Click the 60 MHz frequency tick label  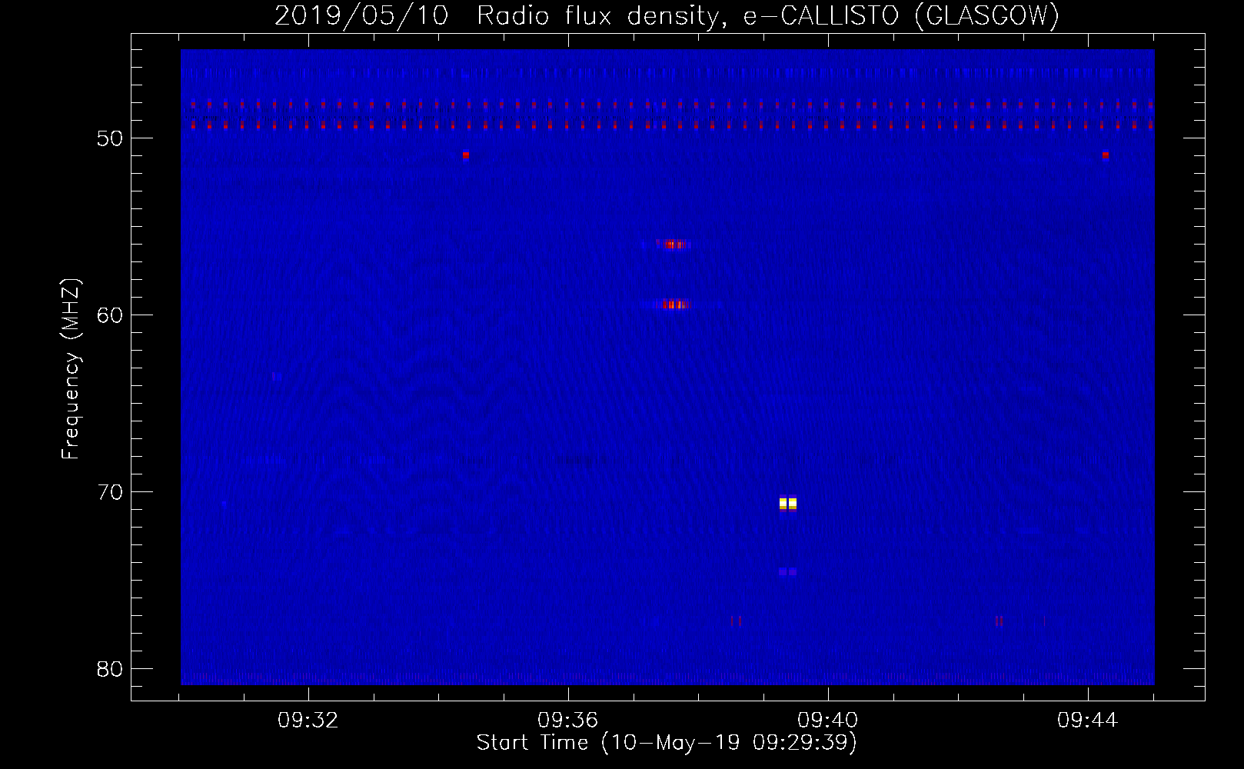pyautogui.click(x=110, y=315)
